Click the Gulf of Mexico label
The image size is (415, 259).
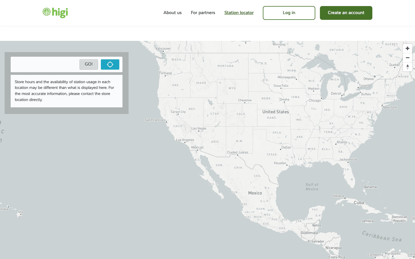point(312,187)
